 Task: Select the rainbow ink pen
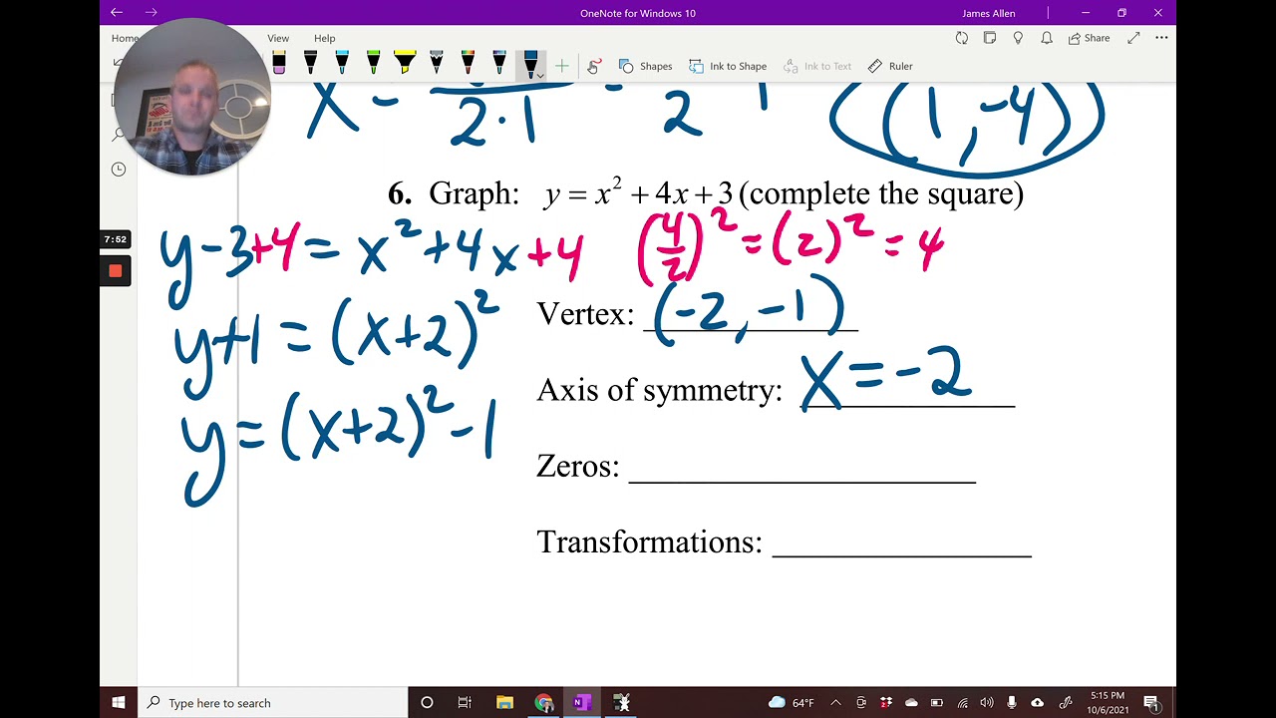[x=468, y=64]
